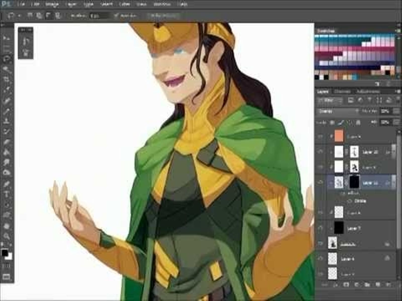Image resolution: width=402 pixels, height=301 pixels.
Task: Toggle lock all for the layer
Action: pyautogui.click(x=358, y=123)
